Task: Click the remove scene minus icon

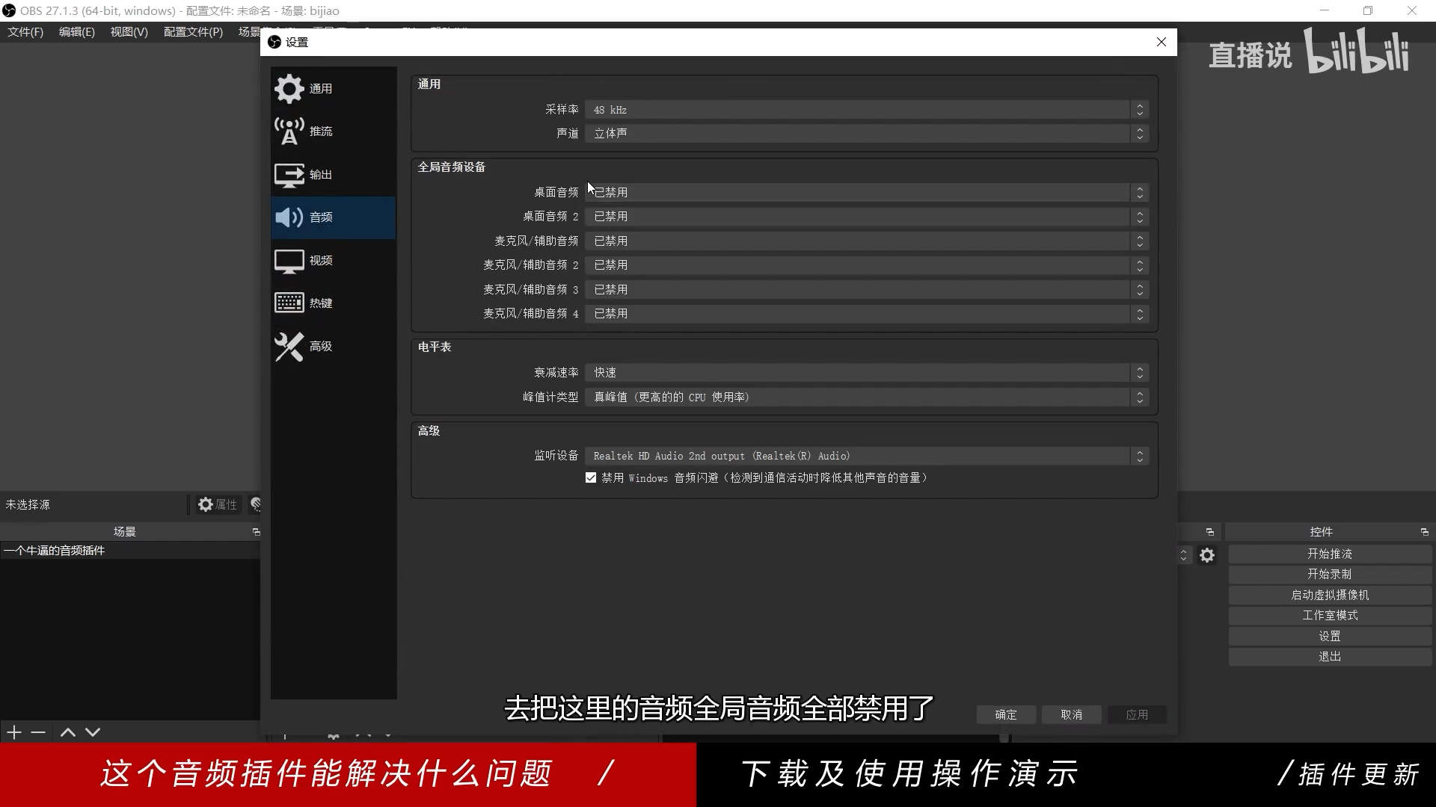Action: coord(38,732)
